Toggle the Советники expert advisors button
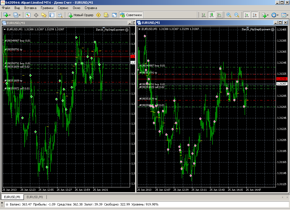The image size is (290, 210). coord(131,15)
